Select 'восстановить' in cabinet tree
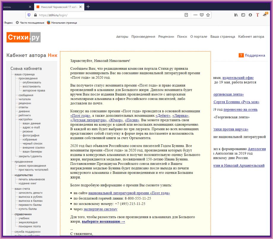Viewport: 273px width, 239px height. click(x=31, y=86)
